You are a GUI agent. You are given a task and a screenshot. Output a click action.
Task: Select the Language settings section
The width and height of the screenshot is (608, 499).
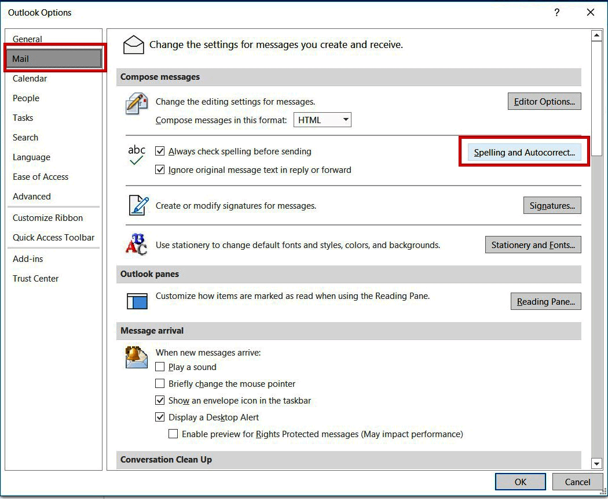[31, 157]
